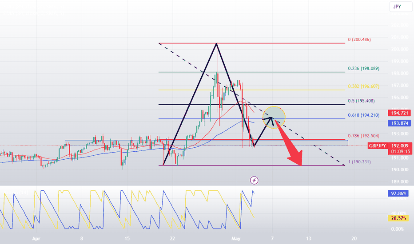The height and width of the screenshot is (244, 414).
Task: Click the lightning bolt event marker
Action: point(254,181)
